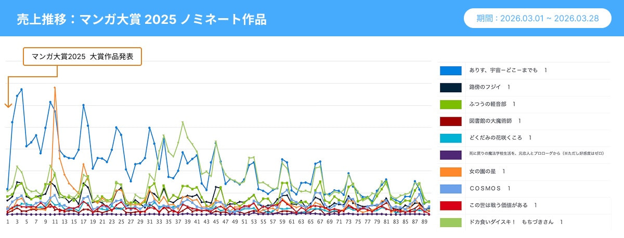Open the 期間 date range pill
This screenshot has width=624, height=238.
538,18
